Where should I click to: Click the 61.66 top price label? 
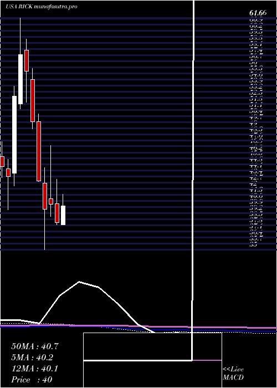coord(258,13)
